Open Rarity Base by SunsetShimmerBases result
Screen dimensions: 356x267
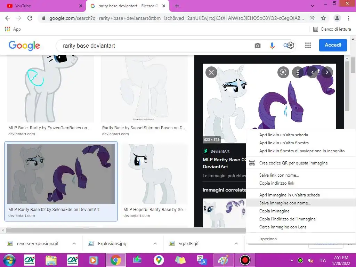click(144, 95)
